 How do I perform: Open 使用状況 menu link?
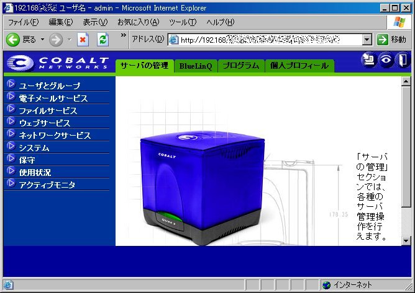pos(35,173)
